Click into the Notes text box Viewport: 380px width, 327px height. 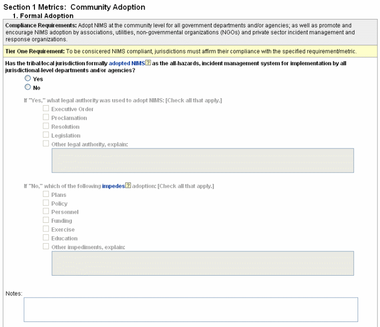tap(190, 309)
